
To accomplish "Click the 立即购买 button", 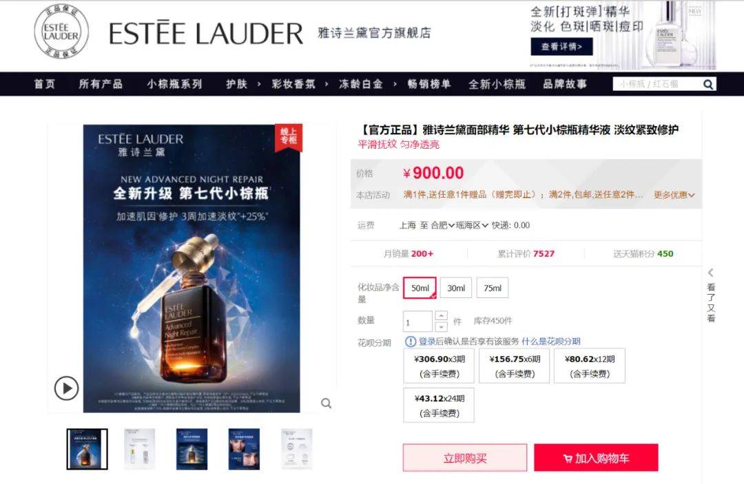I will (465, 458).
